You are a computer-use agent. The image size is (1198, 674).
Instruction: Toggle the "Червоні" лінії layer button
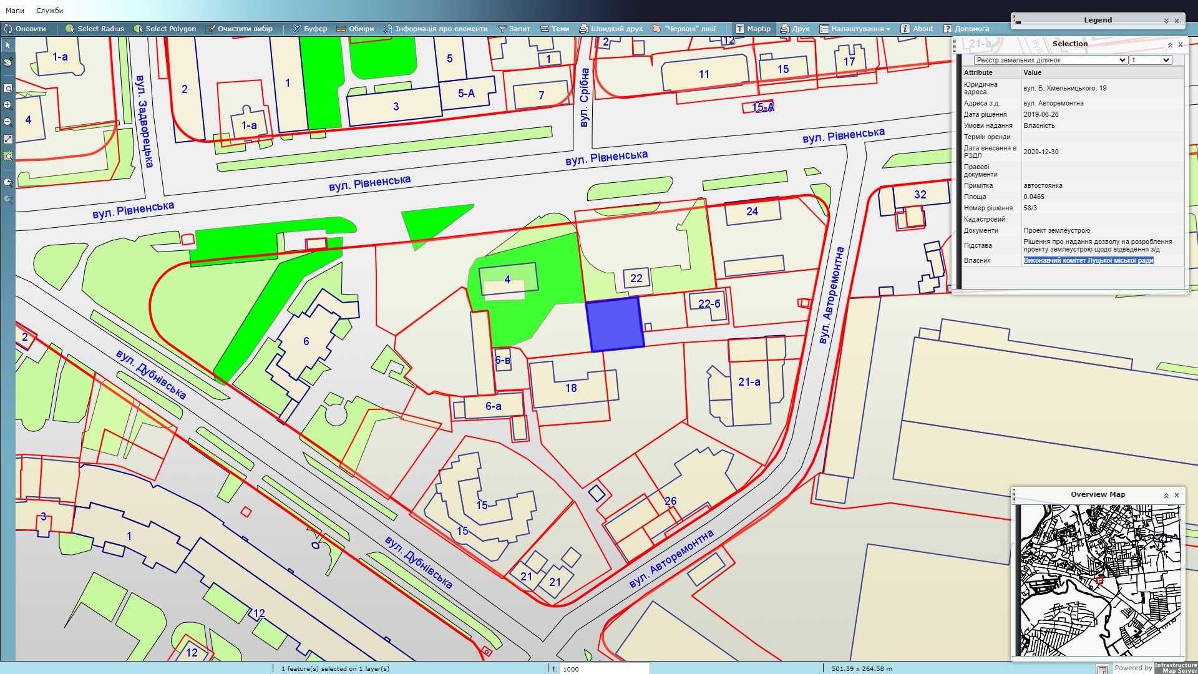click(x=684, y=29)
